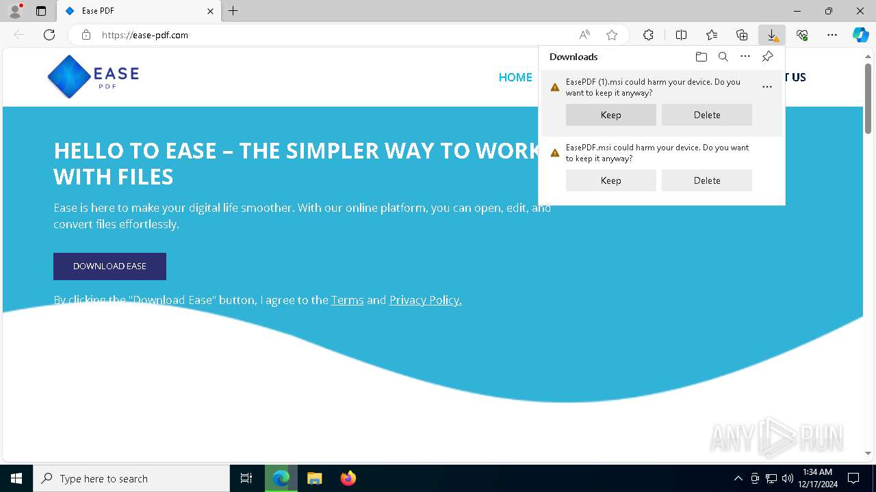Click scrollbar down arrow
The image size is (876, 492).
(x=868, y=453)
